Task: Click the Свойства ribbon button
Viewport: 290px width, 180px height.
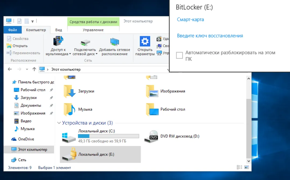Action: [18, 39]
